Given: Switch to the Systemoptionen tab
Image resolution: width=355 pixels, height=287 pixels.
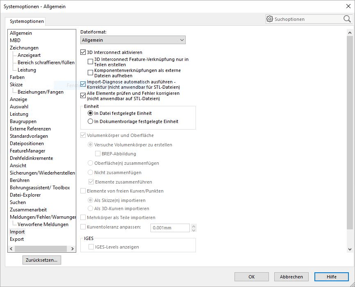Looking at the screenshot, I should pyautogui.click(x=27, y=21).
